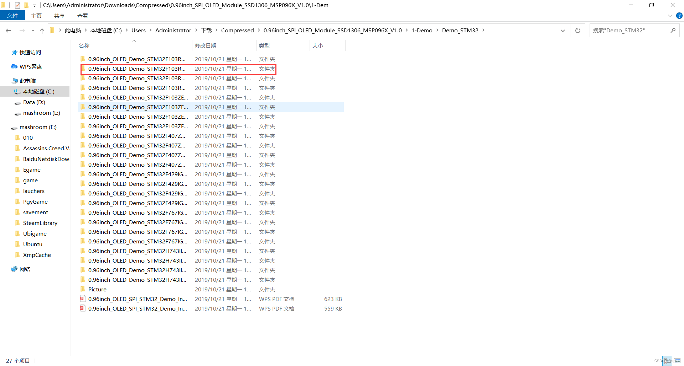The image size is (684, 366).
Task: Open the quick access toolbar customize dropdown
Action: tap(34, 5)
